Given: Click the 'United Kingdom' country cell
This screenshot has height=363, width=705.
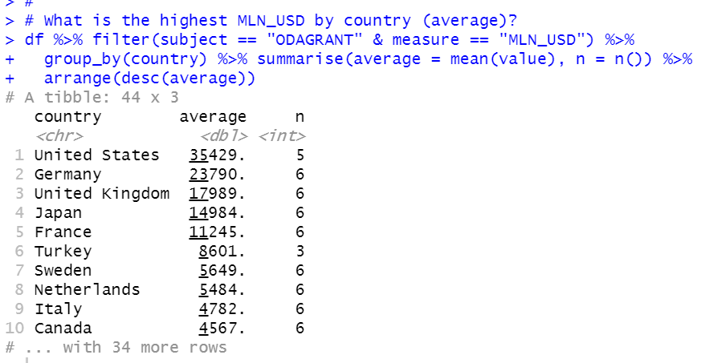Looking at the screenshot, I should (102, 194).
